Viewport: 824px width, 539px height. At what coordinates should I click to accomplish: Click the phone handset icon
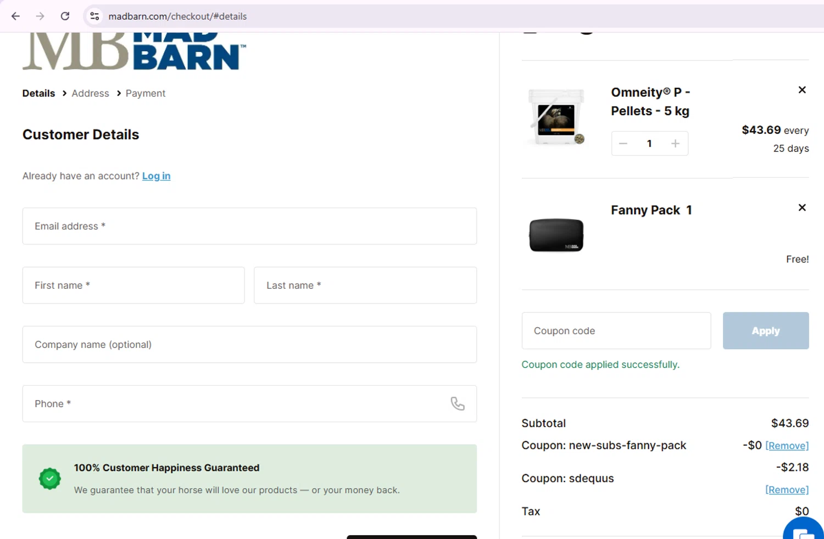(458, 403)
